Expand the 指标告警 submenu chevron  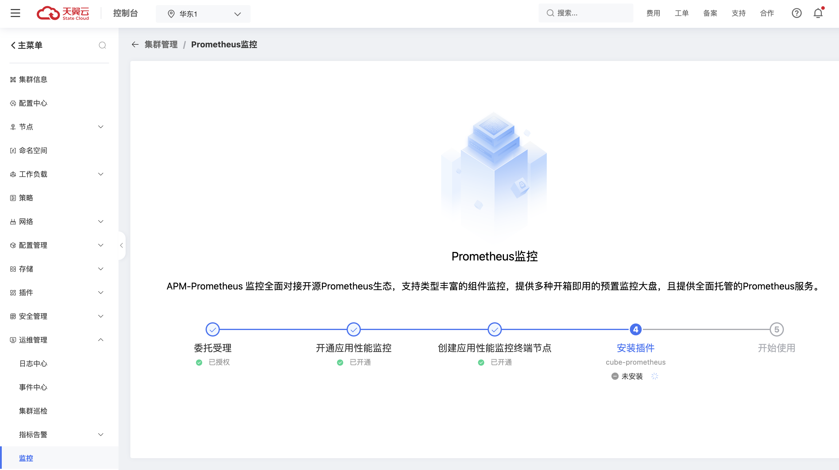pos(101,434)
